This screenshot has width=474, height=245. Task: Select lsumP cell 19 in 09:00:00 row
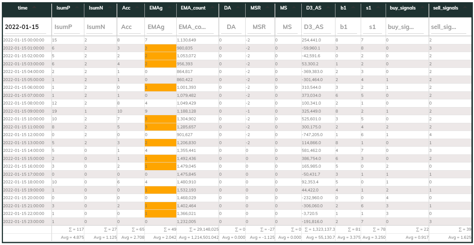pyautogui.click(x=67, y=111)
